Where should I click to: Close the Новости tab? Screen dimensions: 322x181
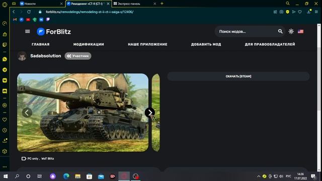click(x=61, y=4)
